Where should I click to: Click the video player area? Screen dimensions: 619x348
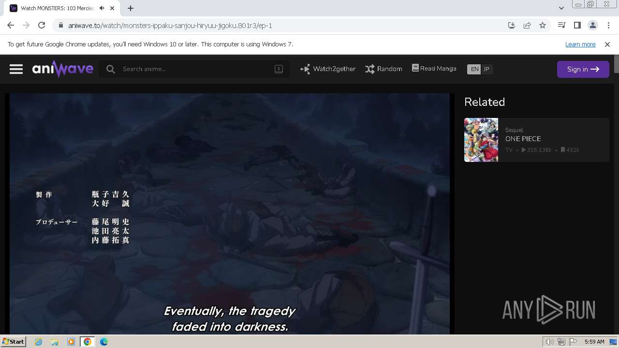pyautogui.click(x=230, y=214)
